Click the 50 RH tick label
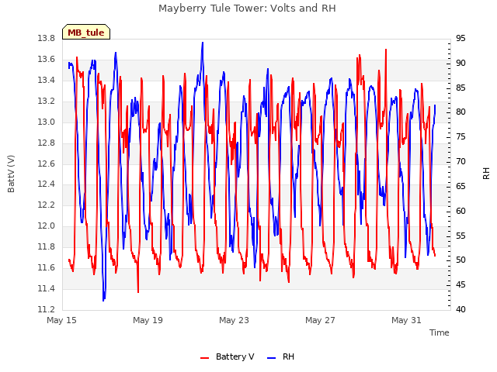497x372 pixels. pos(461,260)
